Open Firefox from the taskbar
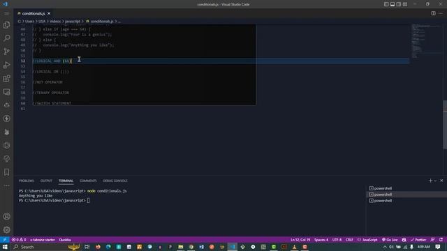Image resolution: width=447 pixels, height=251 pixels. (98, 247)
